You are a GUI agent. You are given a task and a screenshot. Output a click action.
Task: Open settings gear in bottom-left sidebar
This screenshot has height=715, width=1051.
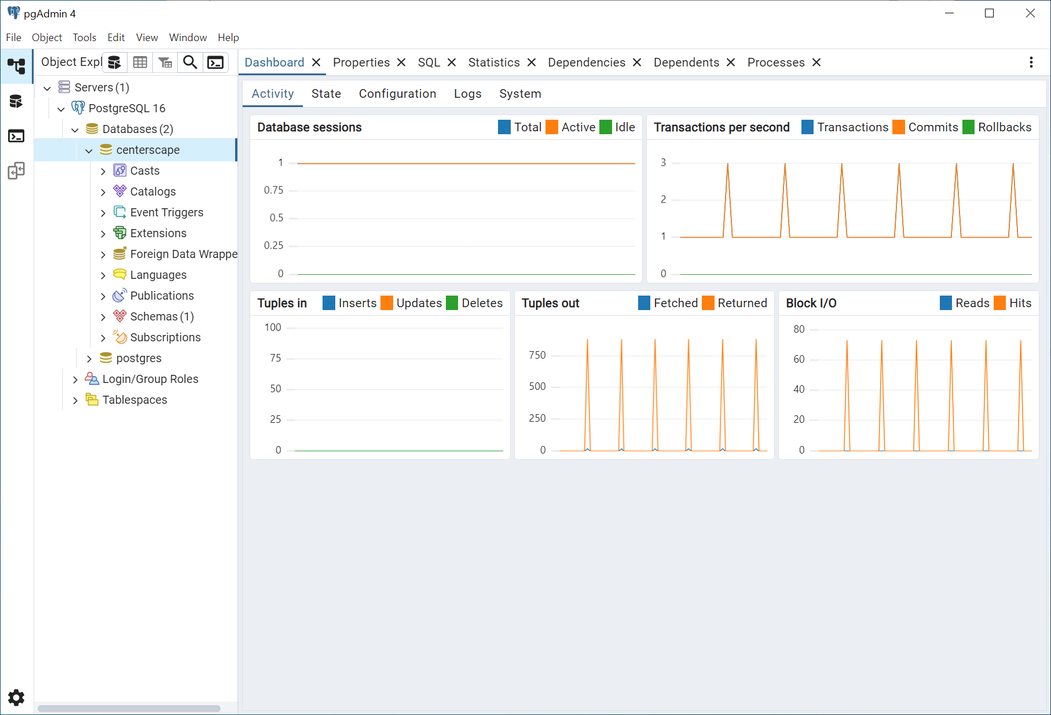pos(16,698)
